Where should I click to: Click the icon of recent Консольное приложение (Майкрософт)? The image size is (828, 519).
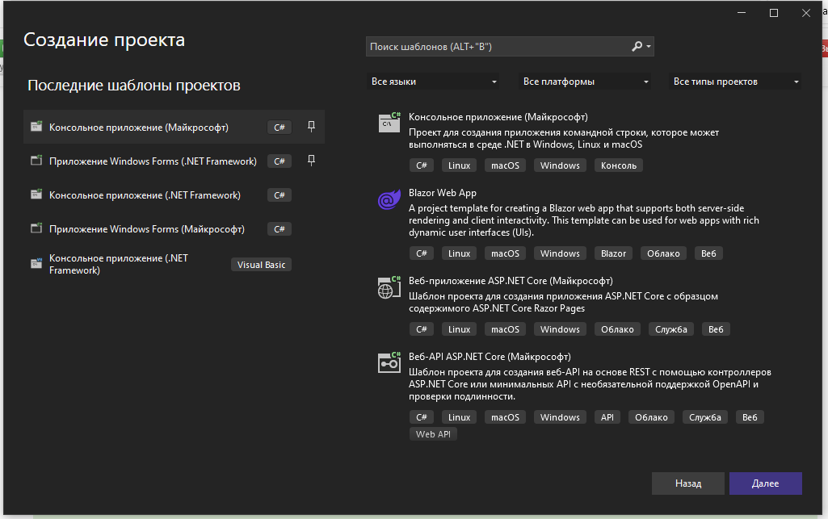click(x=36, y=127)
